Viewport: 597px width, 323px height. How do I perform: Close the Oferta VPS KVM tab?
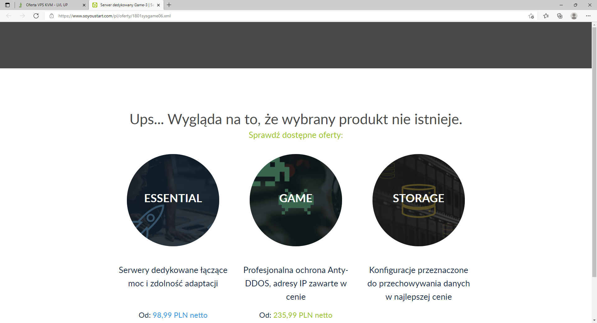[84, 5]
